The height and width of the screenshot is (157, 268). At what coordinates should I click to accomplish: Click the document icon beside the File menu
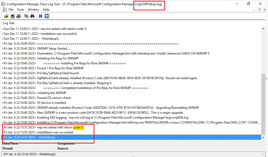(5, 10)
